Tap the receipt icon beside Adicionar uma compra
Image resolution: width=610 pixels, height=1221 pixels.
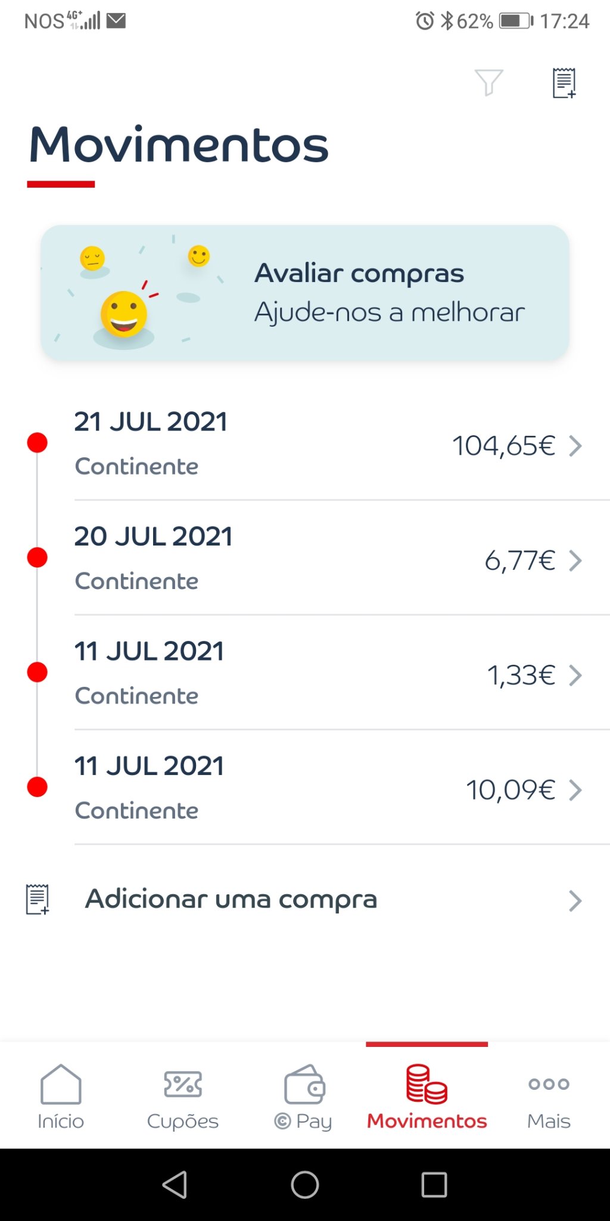37,899
